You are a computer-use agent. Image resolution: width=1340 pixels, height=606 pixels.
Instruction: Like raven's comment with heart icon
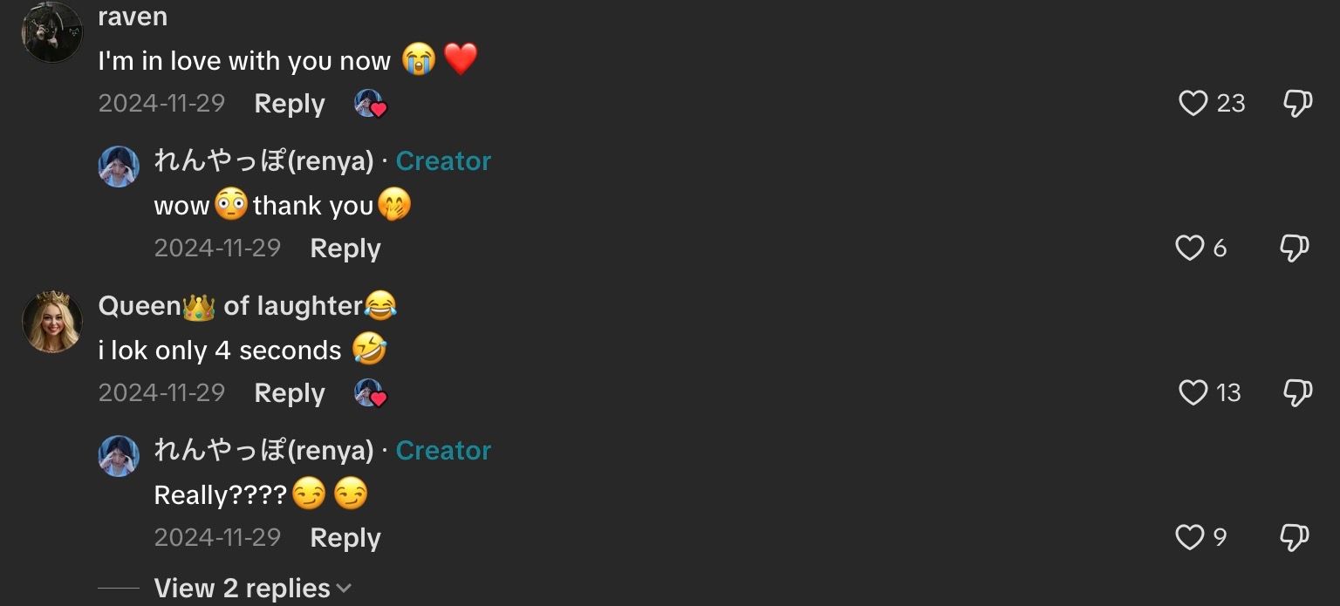(1193, 104)
